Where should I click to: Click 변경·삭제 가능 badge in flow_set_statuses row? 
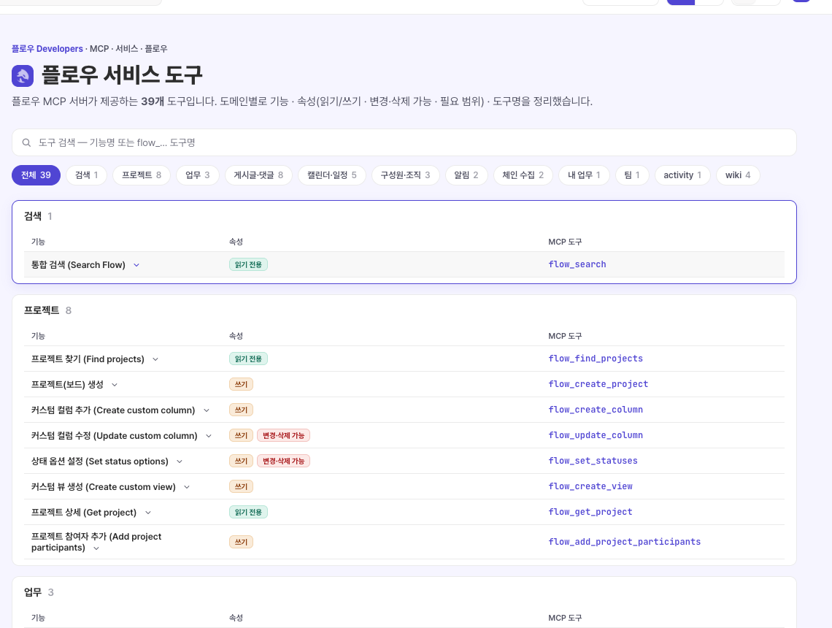tap(283, 461)
